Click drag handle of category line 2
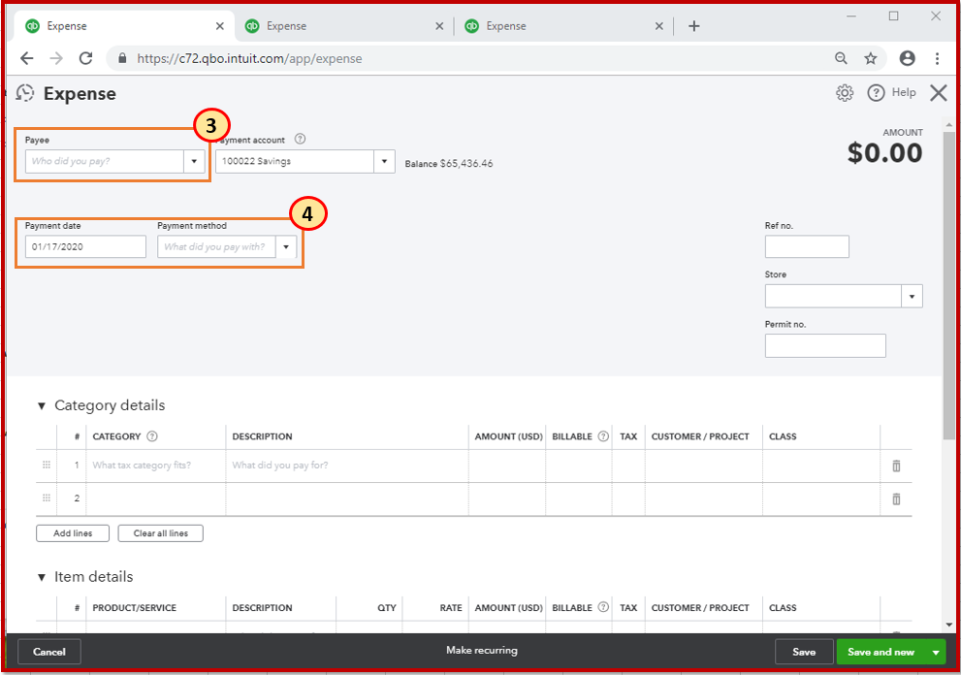The height and width of the screenshot is (675, 961). tap(46, 498)
